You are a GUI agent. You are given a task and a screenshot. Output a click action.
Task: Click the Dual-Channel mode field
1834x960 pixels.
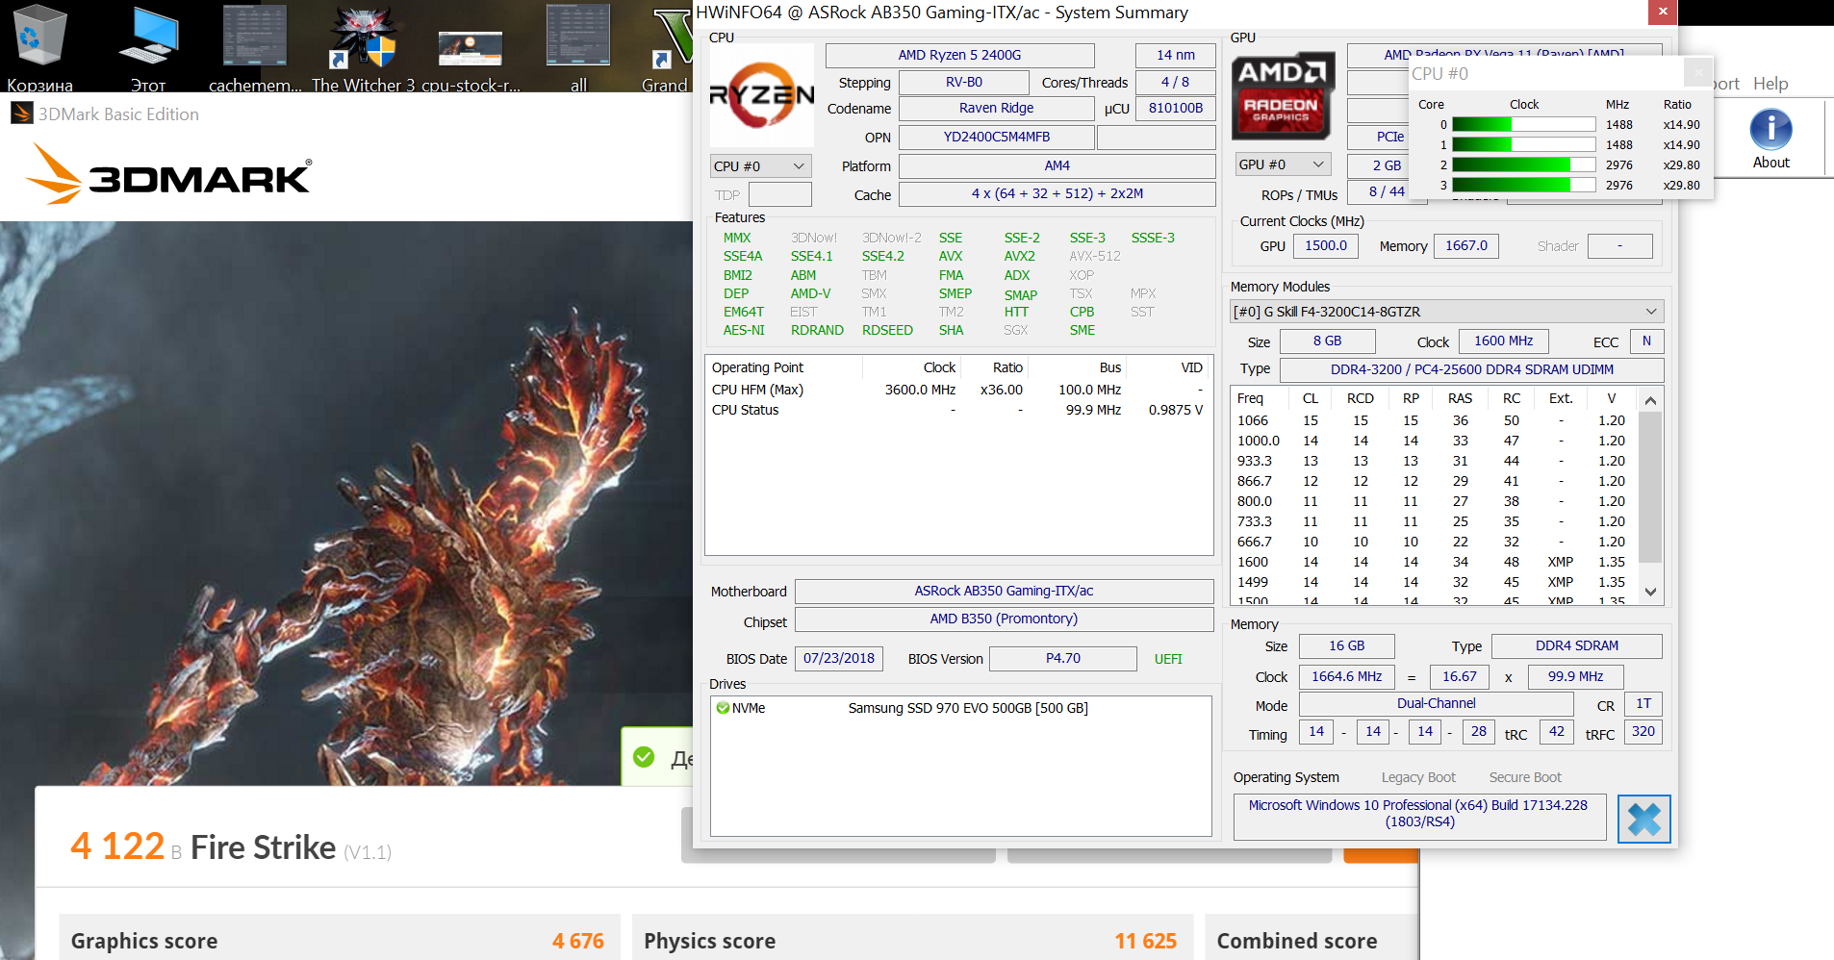click(1436, 703)
